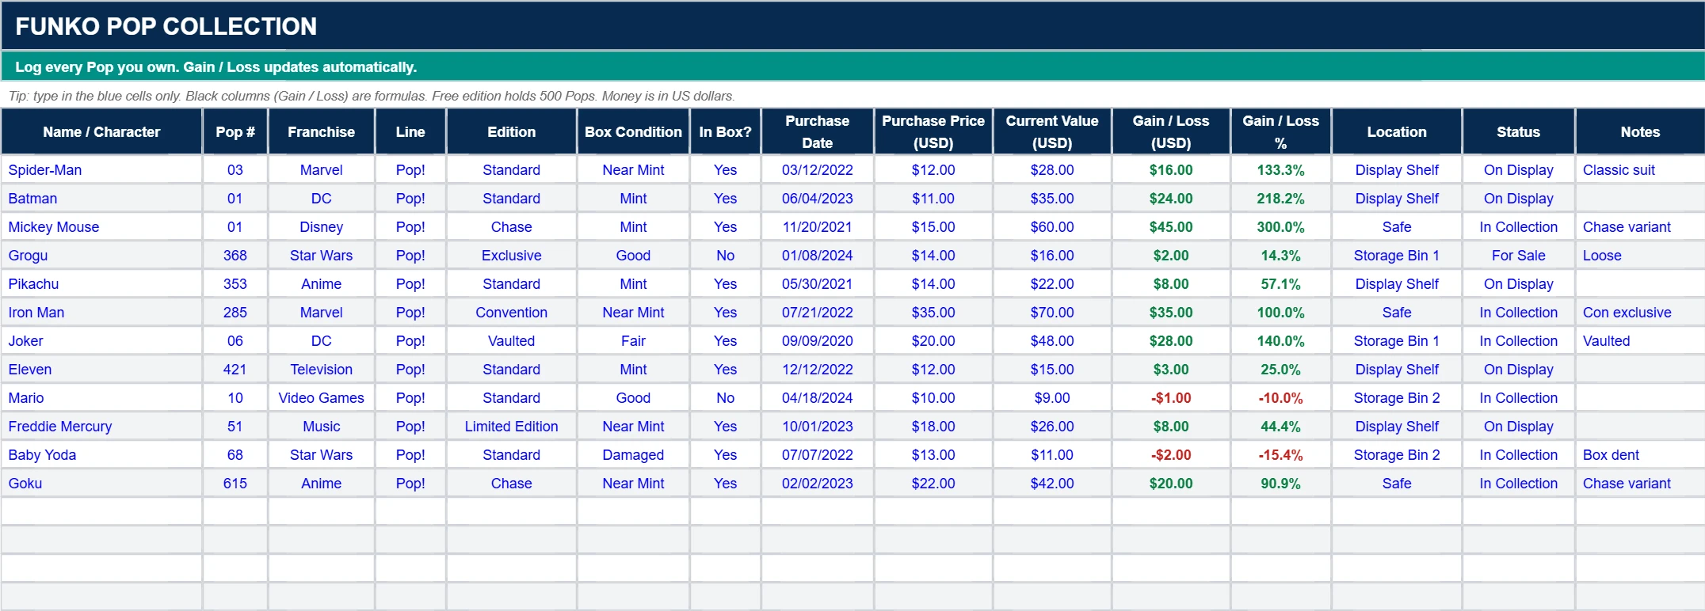Click Iron Man's $70.00 current value
This screenshot has height=611, width=1705.
[x=1052, y=313]
